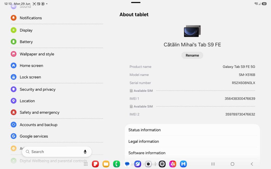This screenshot has width=271, height=169.
Task: Click the Security and privacy shield icon
Action: 14,89
